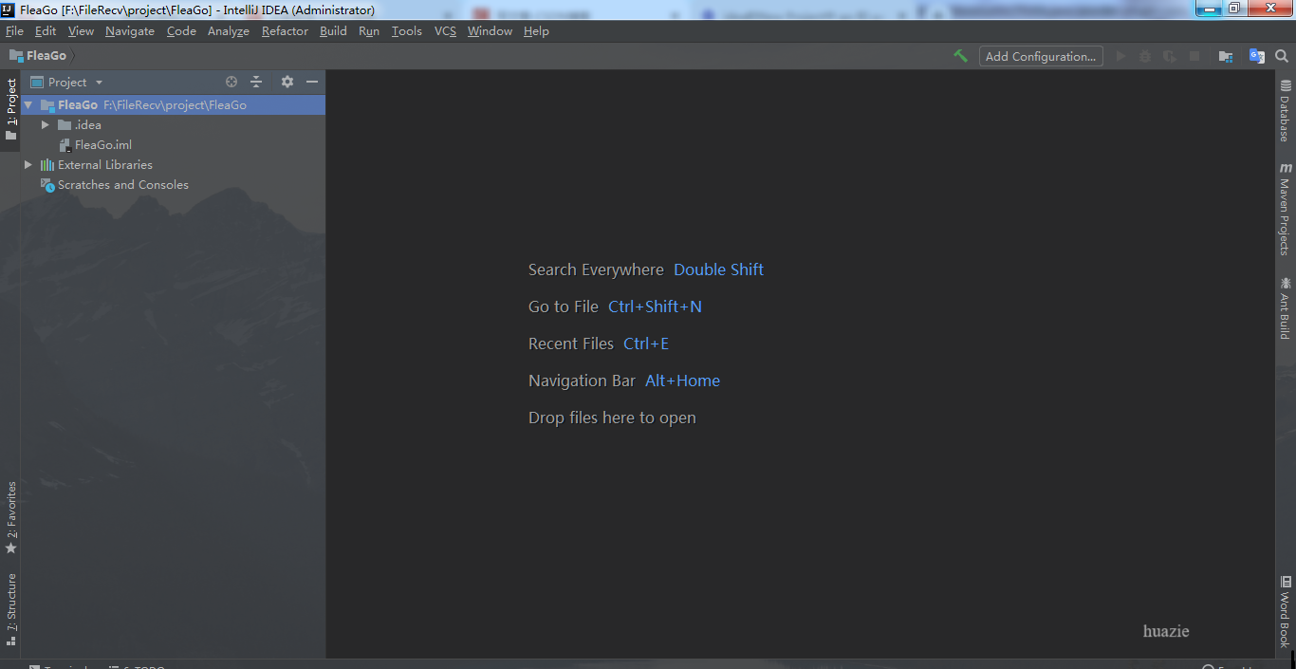The image size is (1296, 669).
Task: Open Search Everywhere magnifier icon
Action: 1282,57
